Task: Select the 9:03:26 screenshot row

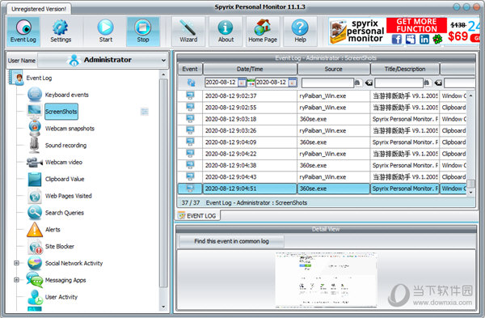Action: (322, 130)
